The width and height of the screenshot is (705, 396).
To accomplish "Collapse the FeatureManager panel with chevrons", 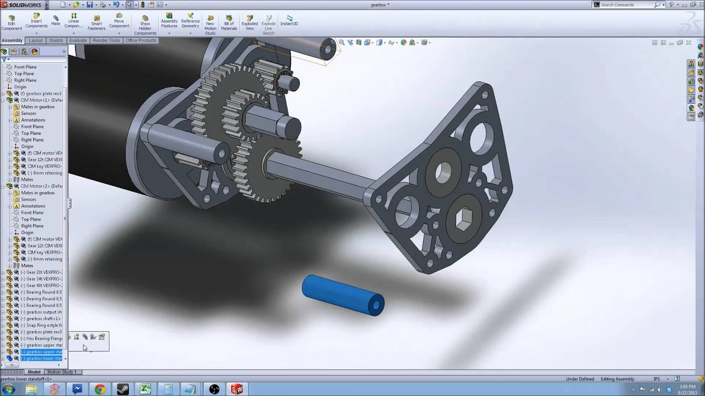I will pos(64,52).
